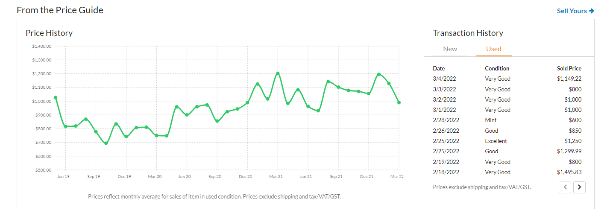Click the Excellent condition transaction entry
Image resolution: width=610 pixels, height=216 pixels.
pos(496,141)
